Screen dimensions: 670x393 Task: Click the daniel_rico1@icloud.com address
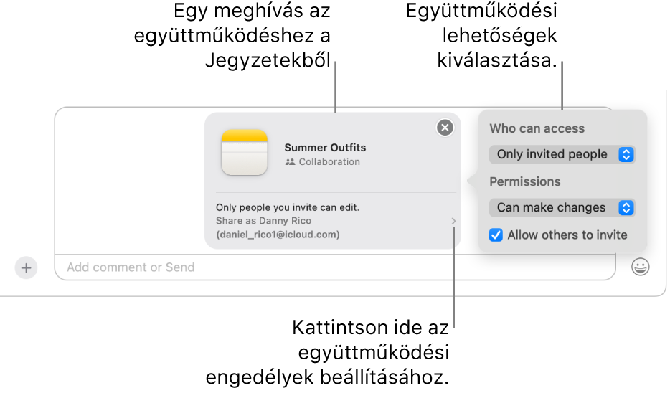click(x=278, y=235)
